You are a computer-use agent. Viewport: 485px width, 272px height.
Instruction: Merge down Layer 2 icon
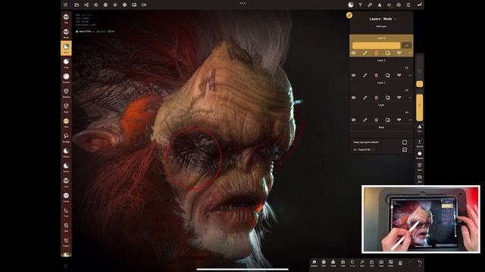[x=399, y=76]
